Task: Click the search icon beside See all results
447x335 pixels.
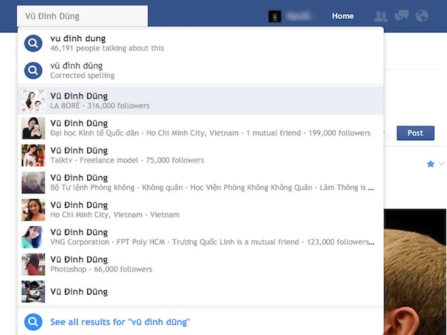Action: pos(33,322)
